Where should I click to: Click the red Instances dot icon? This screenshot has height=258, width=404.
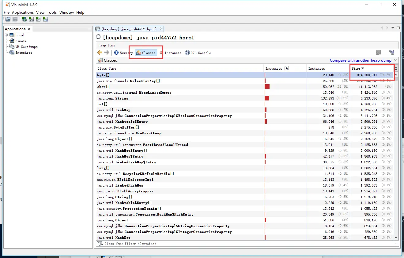click(x=161, y=53)
